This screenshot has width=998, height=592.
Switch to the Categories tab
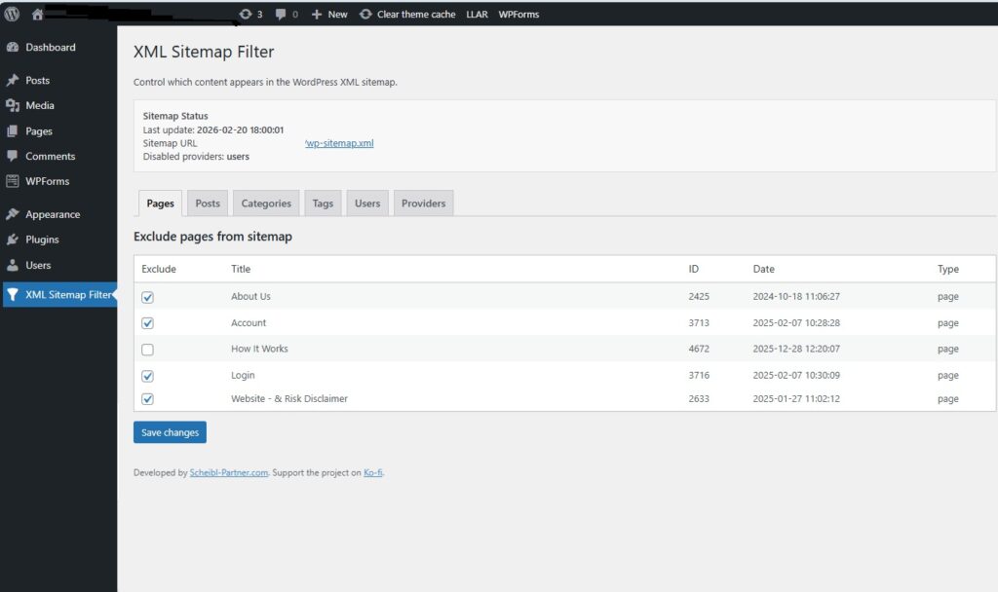(266, 203)
